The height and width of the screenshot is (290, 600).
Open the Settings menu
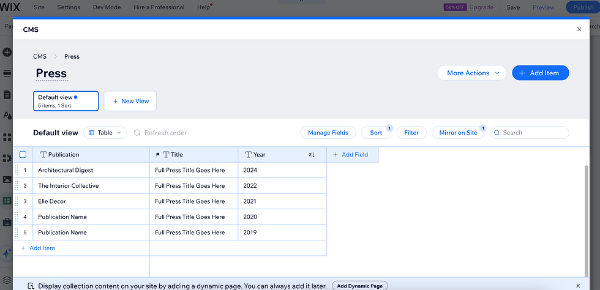[69, 7]
